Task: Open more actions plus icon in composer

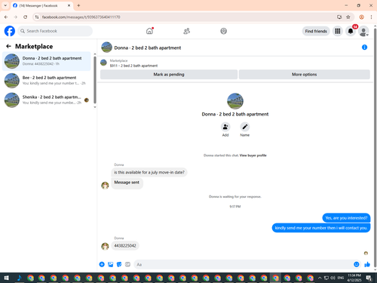Action: click(x=102, y=264)
